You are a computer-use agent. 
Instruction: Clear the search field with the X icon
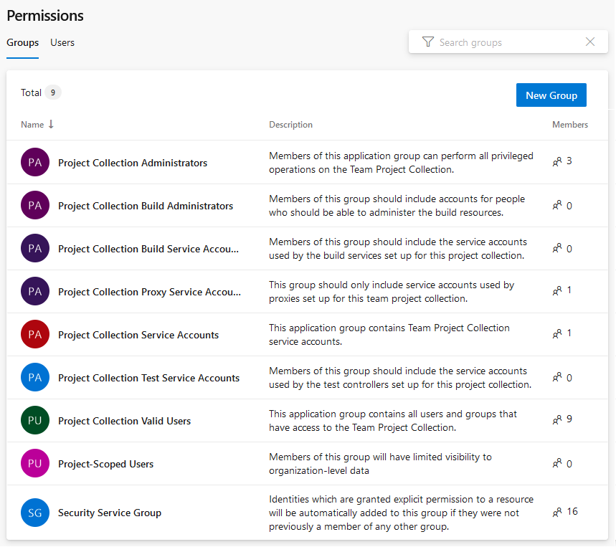tap(589, 42)
